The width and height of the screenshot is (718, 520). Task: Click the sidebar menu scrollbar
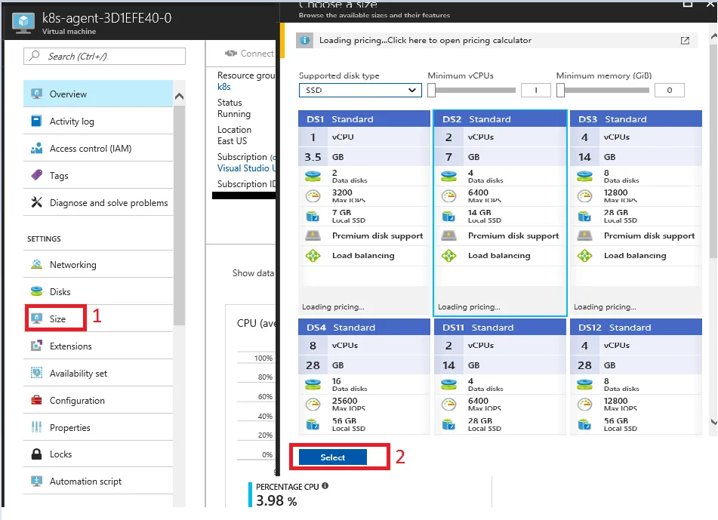(180, 215)
